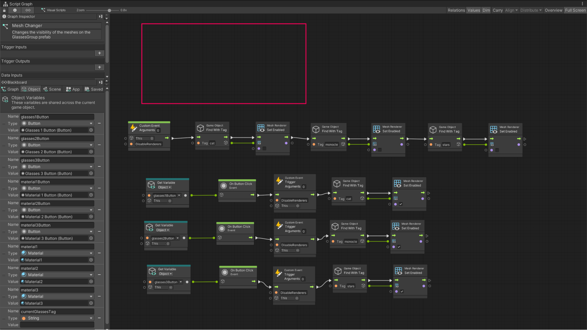Dock the Graph Inspector panel to the side

100,17
